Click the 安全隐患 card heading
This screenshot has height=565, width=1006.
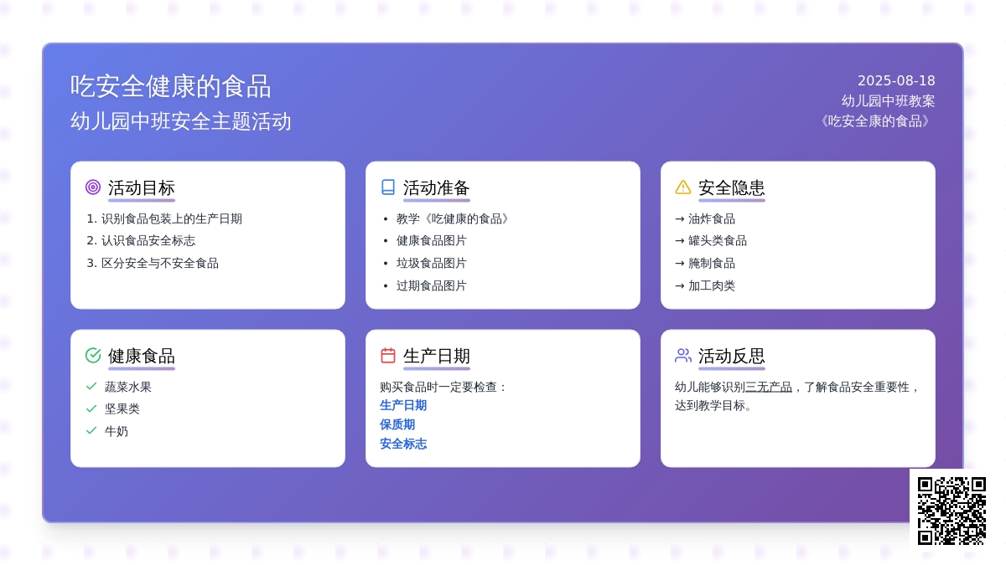[732, 188]
